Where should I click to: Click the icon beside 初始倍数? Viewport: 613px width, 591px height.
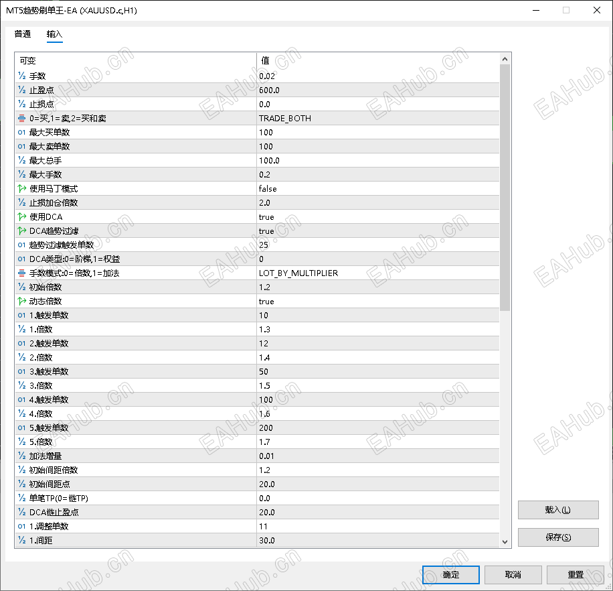(x=22, y=287)
